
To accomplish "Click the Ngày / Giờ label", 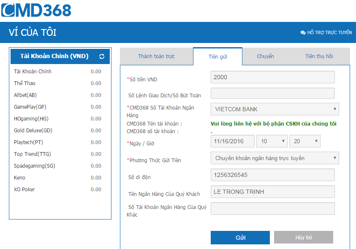I will 140,143.
